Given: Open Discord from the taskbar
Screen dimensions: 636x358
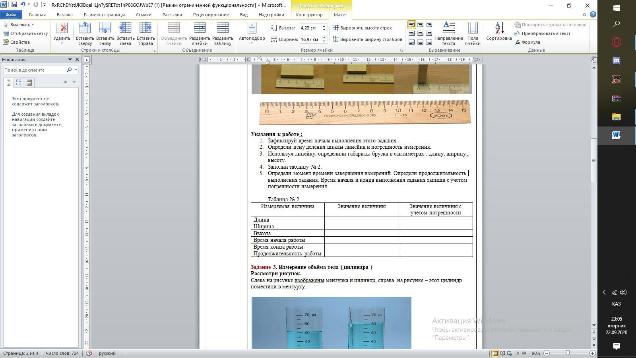Looking at the screenshot, I should click(617, 61).
